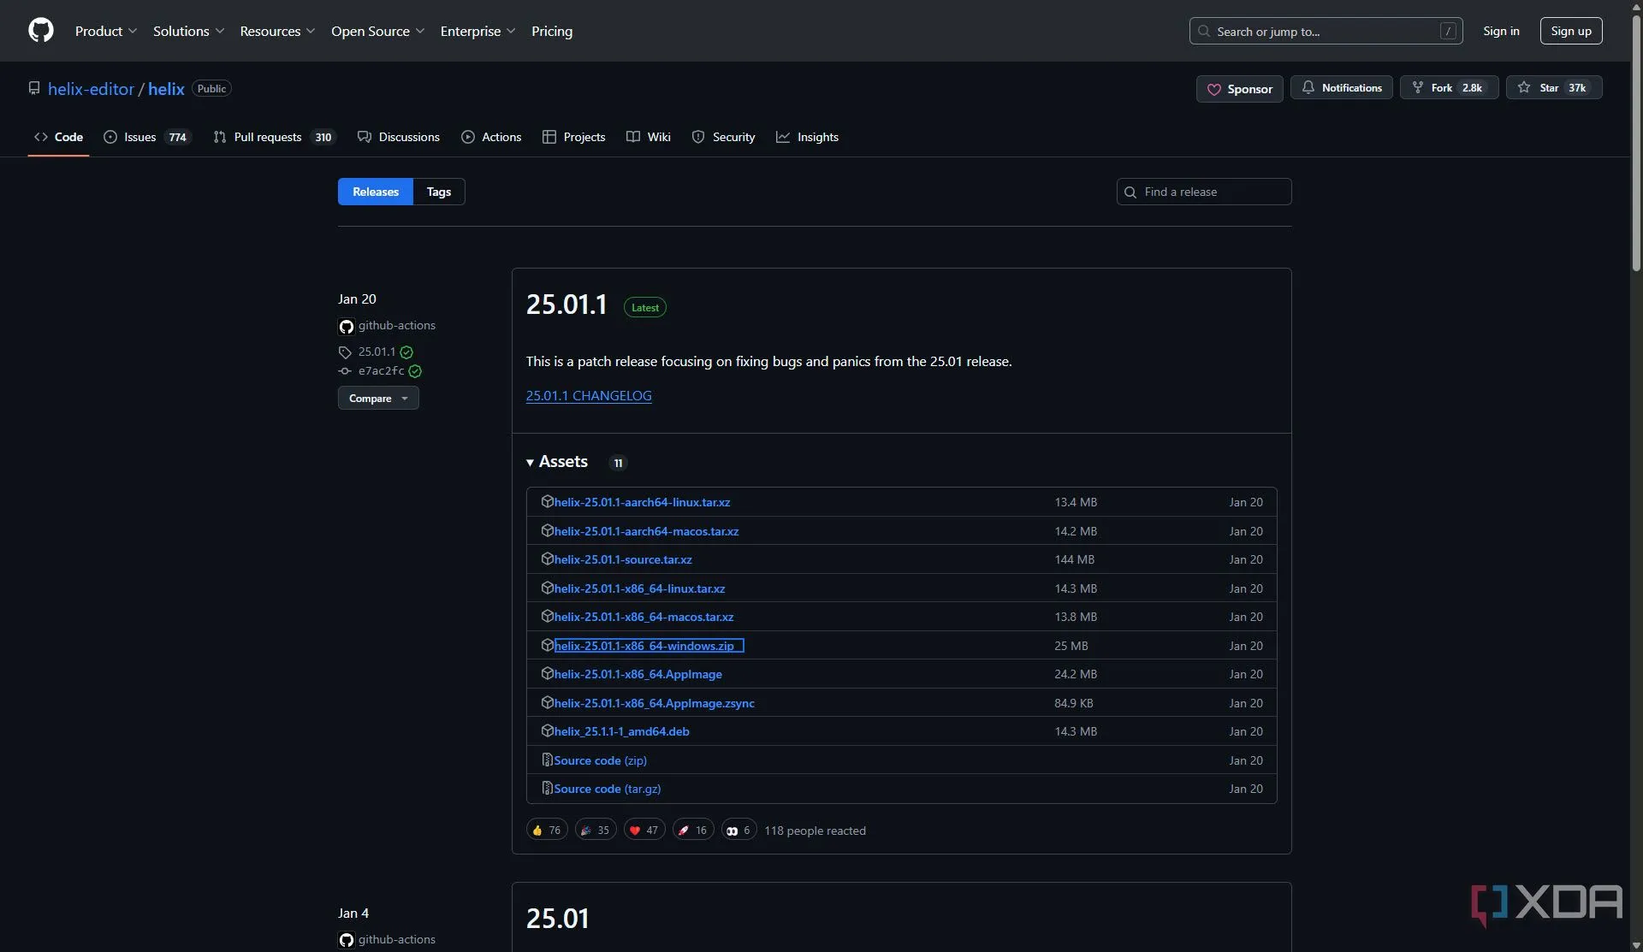The height and width of the screenshot is (952, 1643).
Task: Open the 25.01.1 release title
Action: [566, 305]
